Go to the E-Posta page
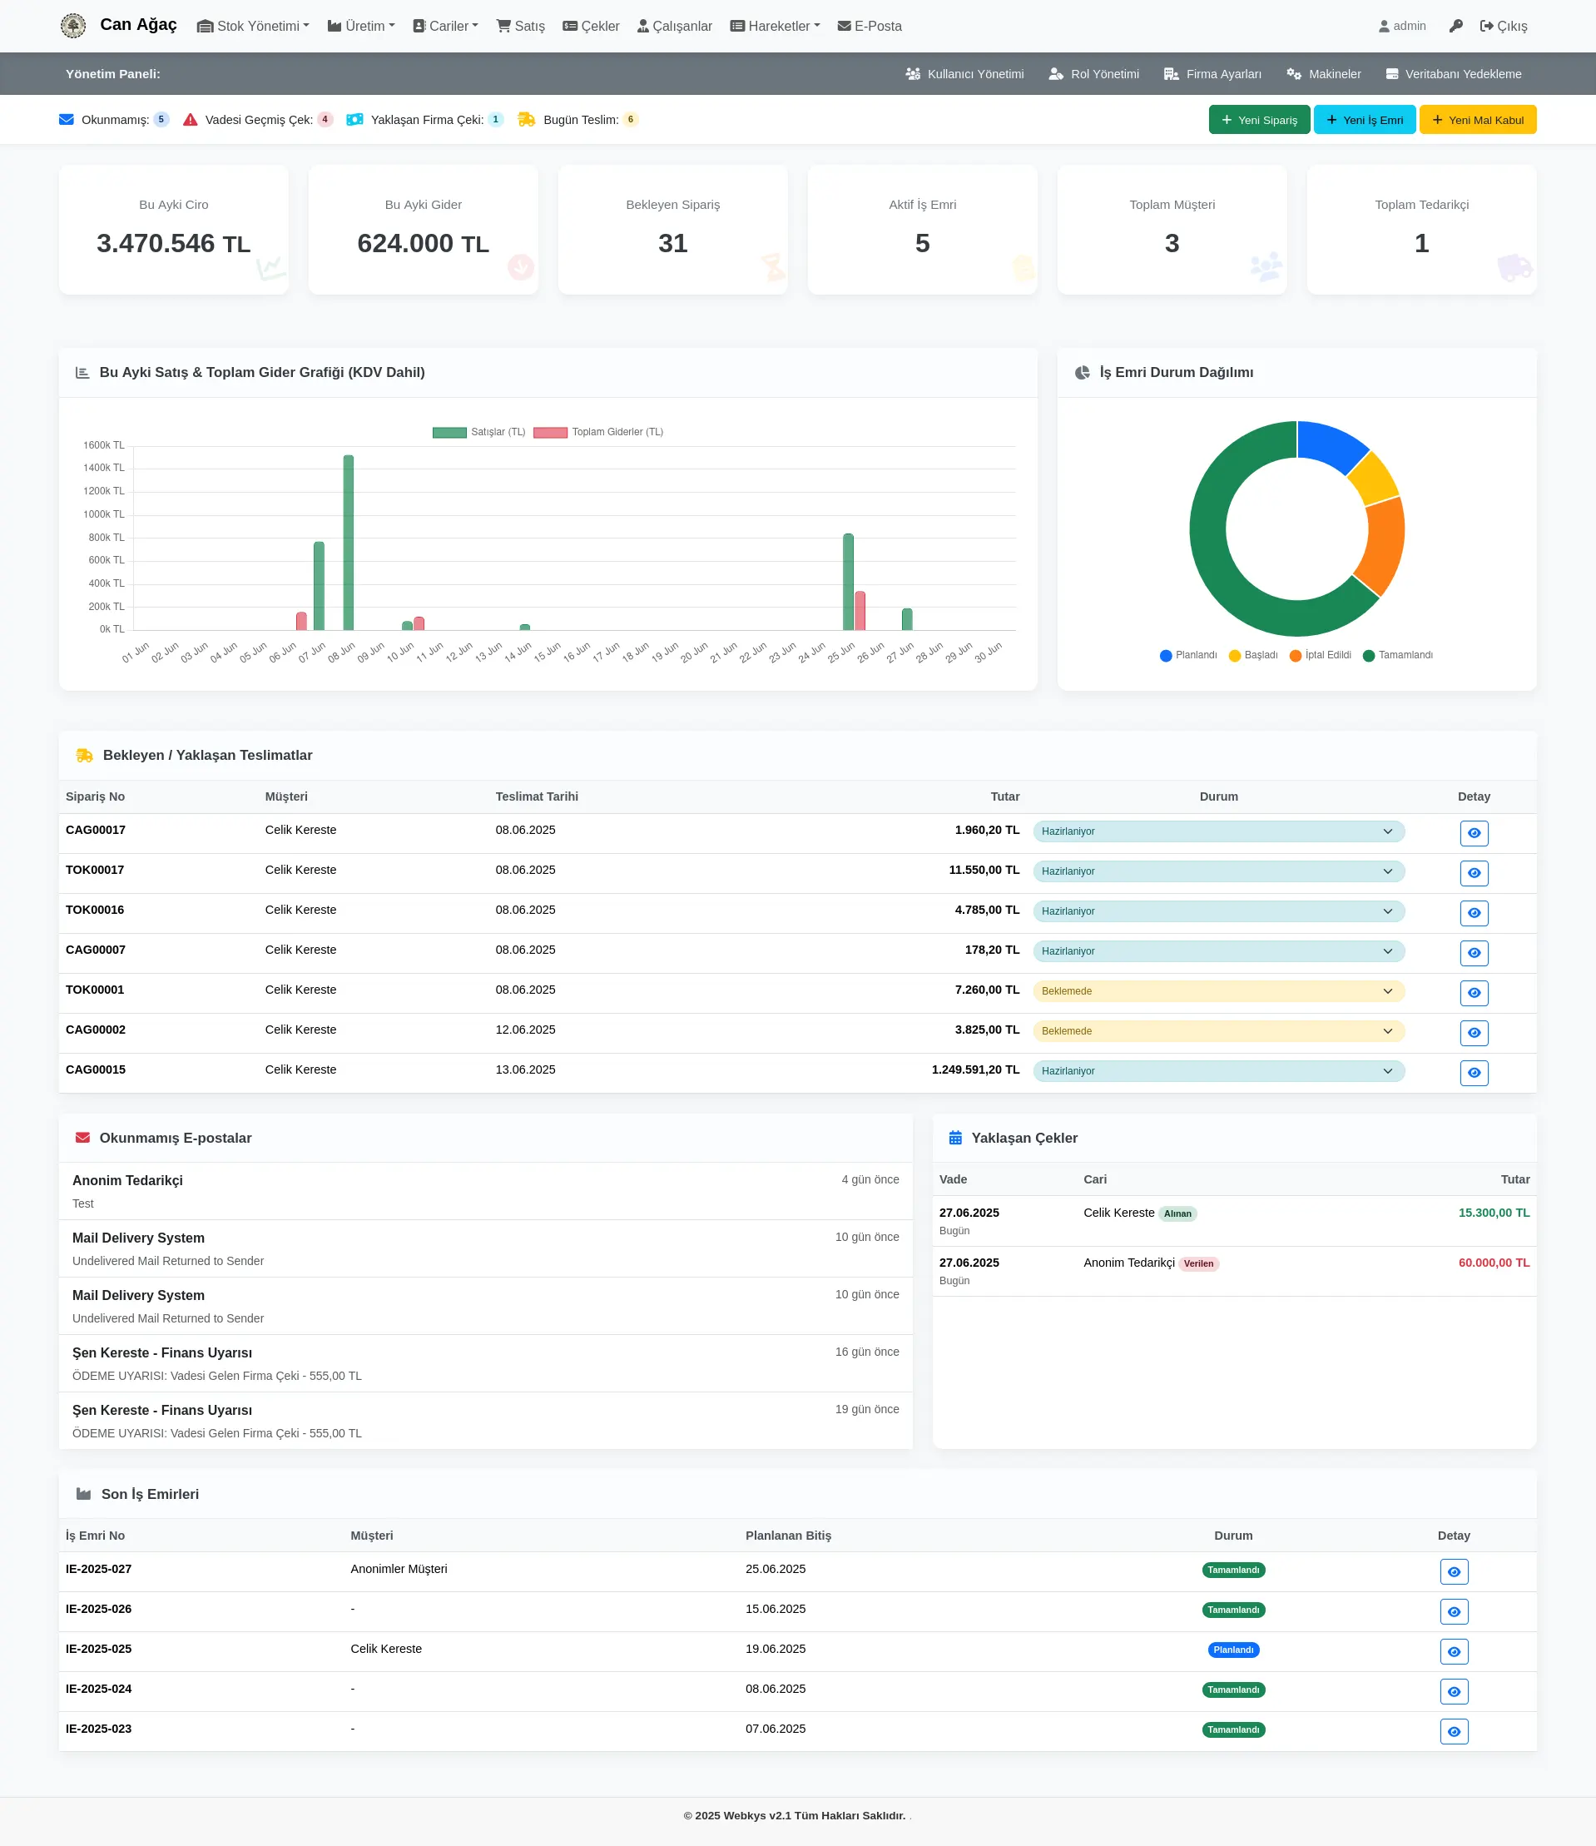The height and width of the screenshot is (1846, 1596). pyautogui.click(x=870, y=26)
